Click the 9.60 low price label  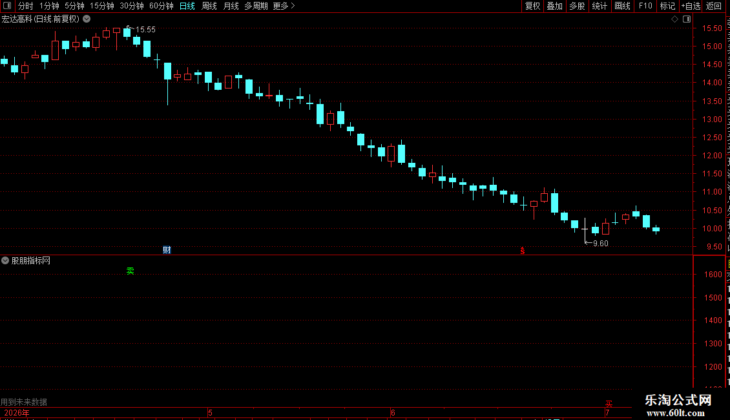(x=601, y=244)
